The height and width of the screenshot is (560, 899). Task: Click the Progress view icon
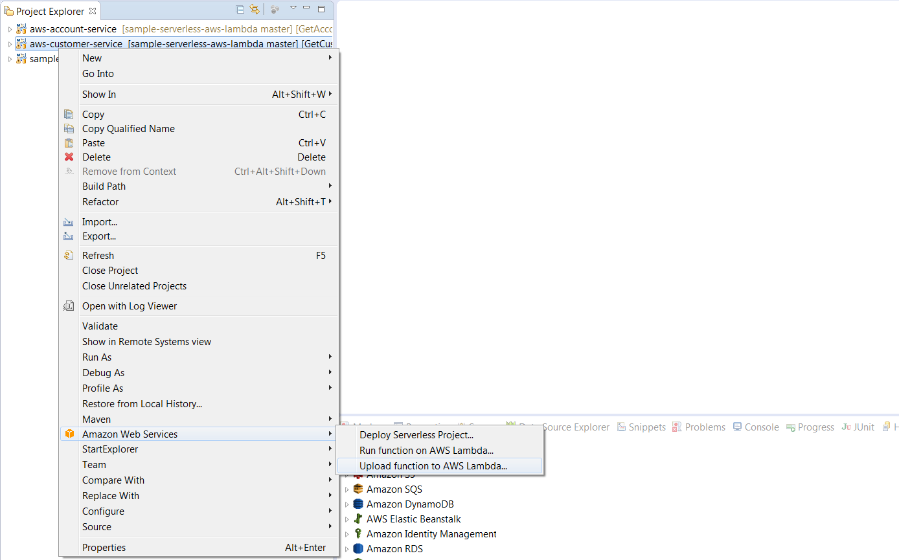[x=790, y=427]
